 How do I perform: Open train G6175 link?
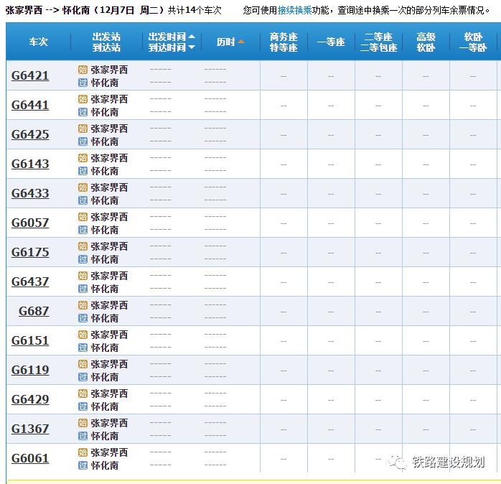(x=30, y=252)
